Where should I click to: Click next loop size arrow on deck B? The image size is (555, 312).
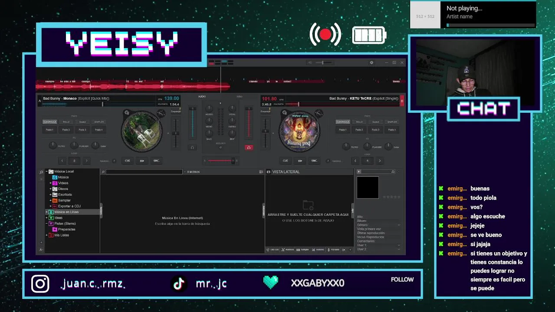[x=379, y=161]
